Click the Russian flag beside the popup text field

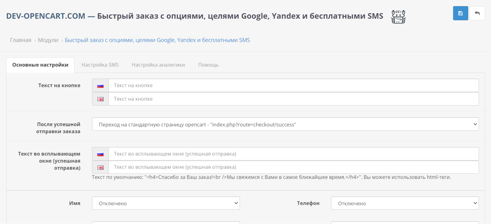(100, 154)
